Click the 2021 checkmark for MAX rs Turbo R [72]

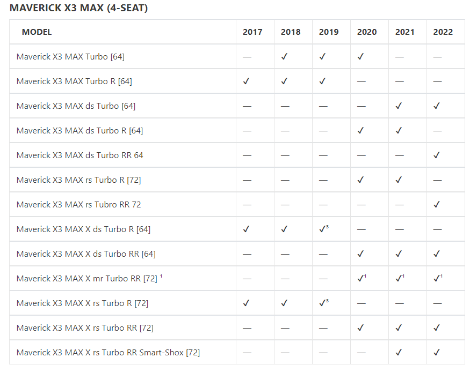[x=399, y=180]
